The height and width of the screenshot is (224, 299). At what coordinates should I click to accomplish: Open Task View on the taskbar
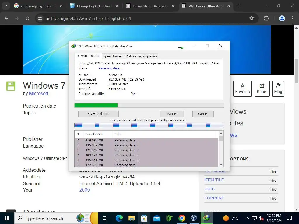(105, 218)
